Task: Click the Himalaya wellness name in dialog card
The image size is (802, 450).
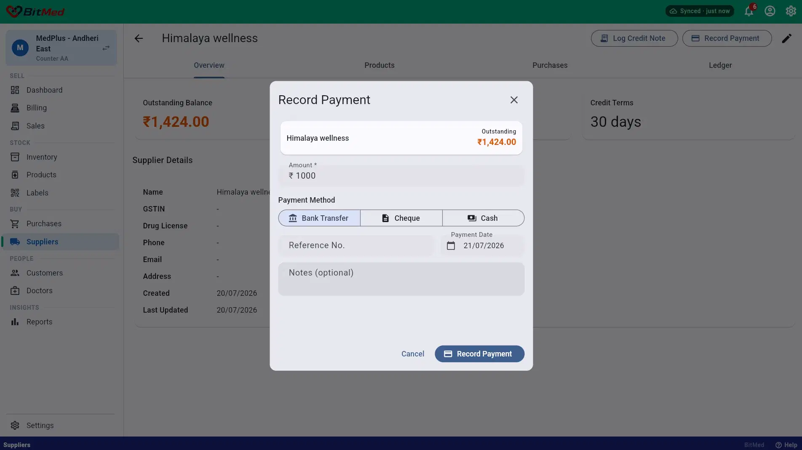Action: (x=318, y=138)
